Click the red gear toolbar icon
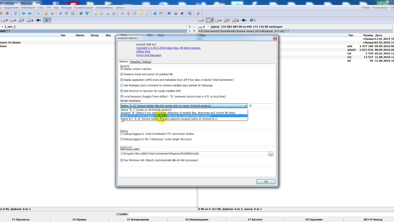Screen dimensions: 394x222 click(7, 14)
